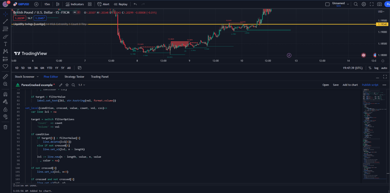Switch to the Strategy Tester tab
390x193 pixels.
tap(74, 76)
